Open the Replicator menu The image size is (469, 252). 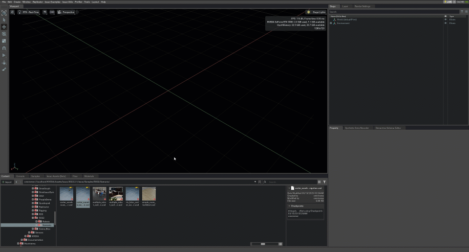(x=38, y=2)
